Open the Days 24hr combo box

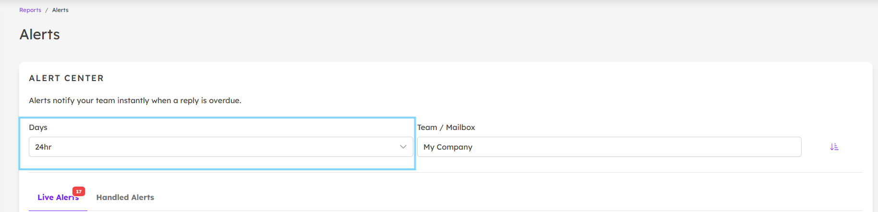click(x=221, y=147)
